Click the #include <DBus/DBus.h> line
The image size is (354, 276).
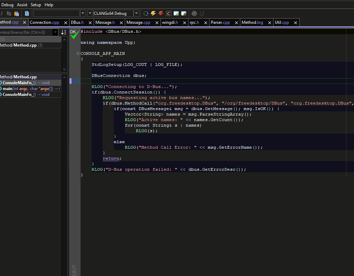111,31
